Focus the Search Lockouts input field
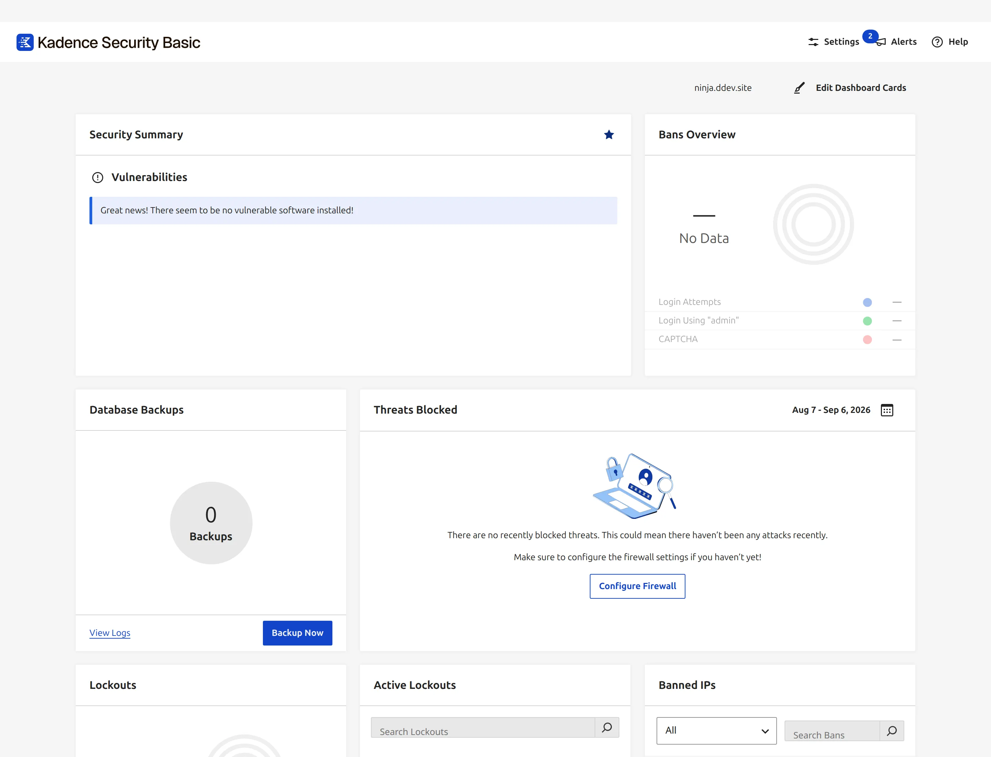Viewport: 991px width, 757px height. (x=483, y=727)
